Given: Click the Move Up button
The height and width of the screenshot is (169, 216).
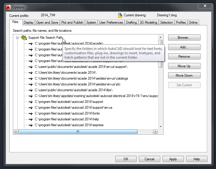Looking at the screenshot, I should click(x=184, y=66).
